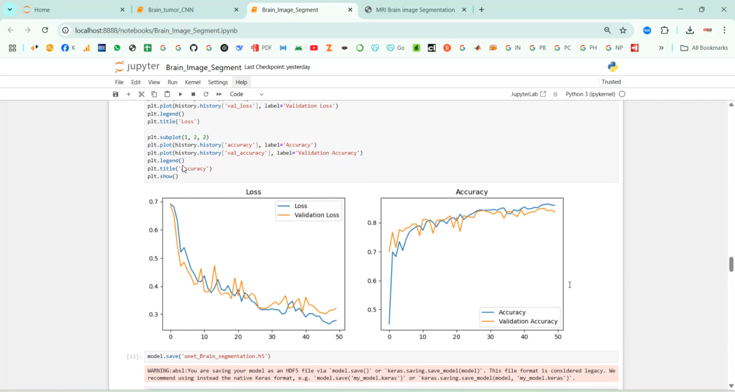Interrupt the kernel with the stop icon

[193, 94]
